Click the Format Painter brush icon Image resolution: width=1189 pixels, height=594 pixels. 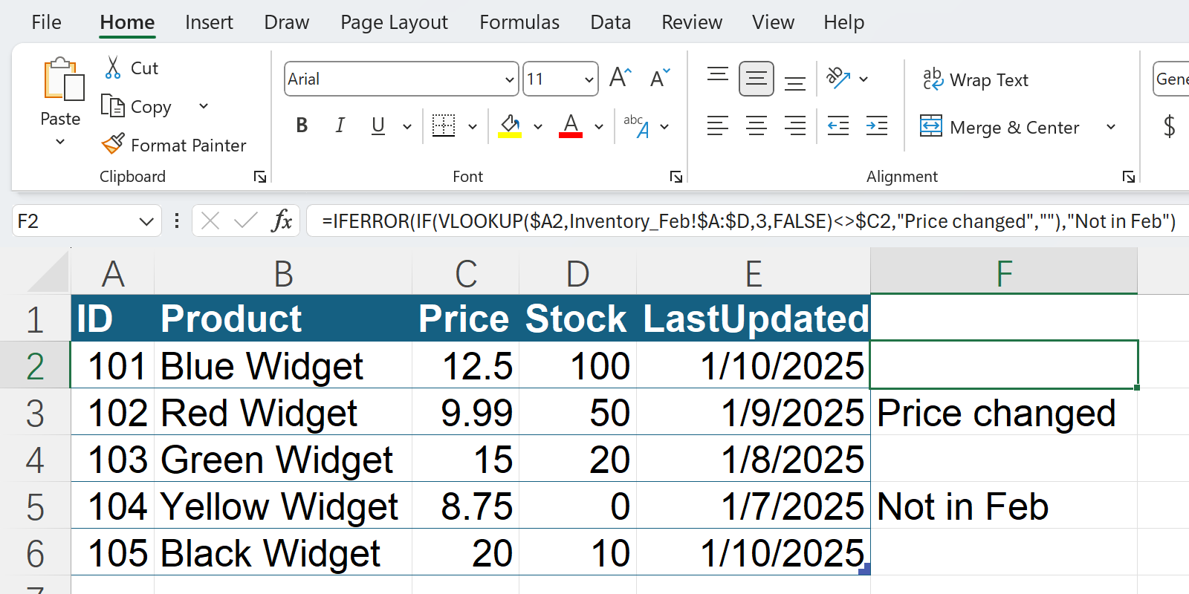[x=113, y=144]
